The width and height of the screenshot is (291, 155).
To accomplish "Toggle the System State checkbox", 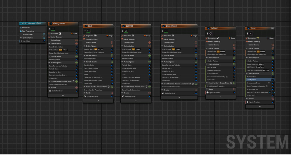I will tap(44, 41).
